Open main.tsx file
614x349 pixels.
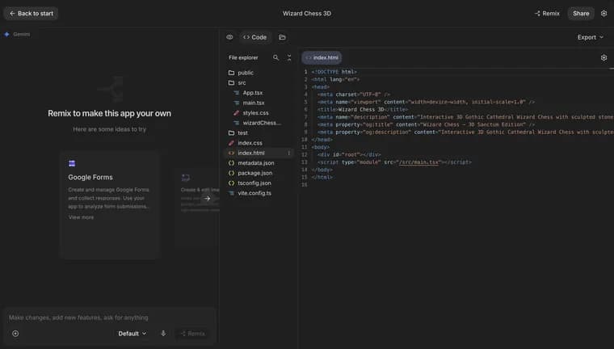tap(259, 103)
